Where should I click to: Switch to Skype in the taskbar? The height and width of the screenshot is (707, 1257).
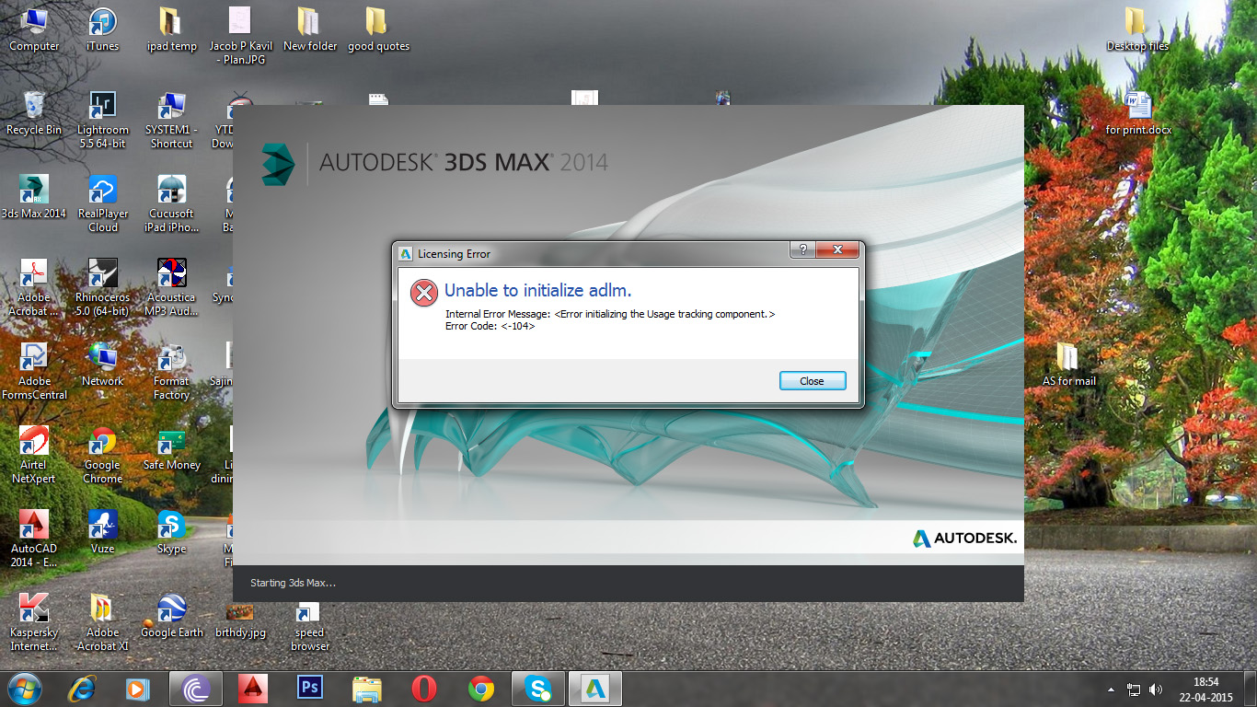click(x=538, y=689)
